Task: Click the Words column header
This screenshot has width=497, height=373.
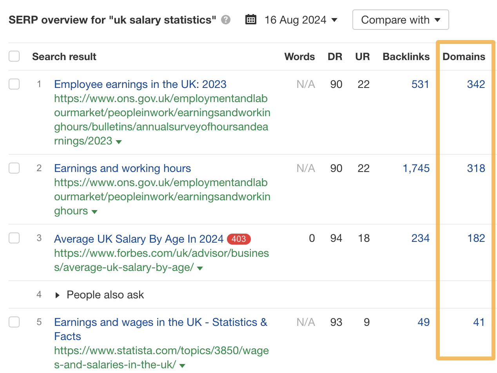Action: pos(299,56)
